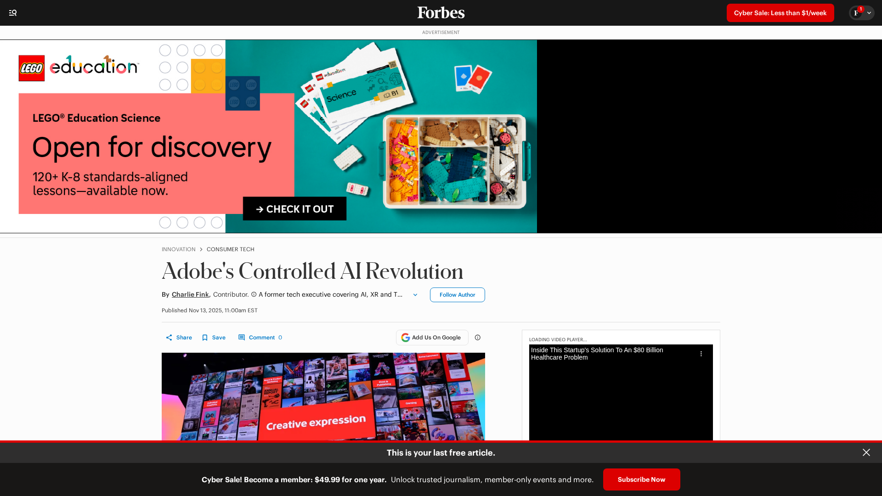Image resolution: width=882 pixels, height=496 pixels.
Task: Expand the author bio chevron
Action: 415,295
